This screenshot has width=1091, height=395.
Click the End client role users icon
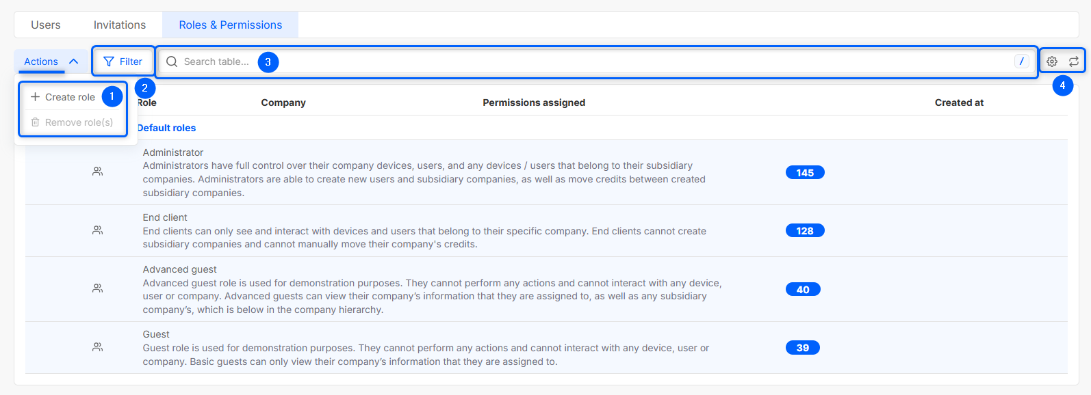(98, 230)
